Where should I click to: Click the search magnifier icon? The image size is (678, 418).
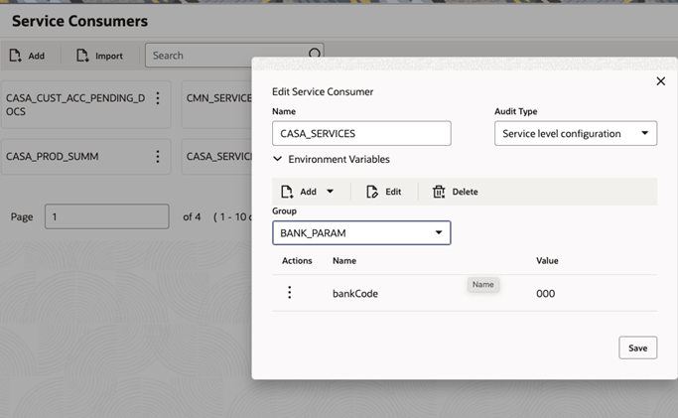[315, 54]
